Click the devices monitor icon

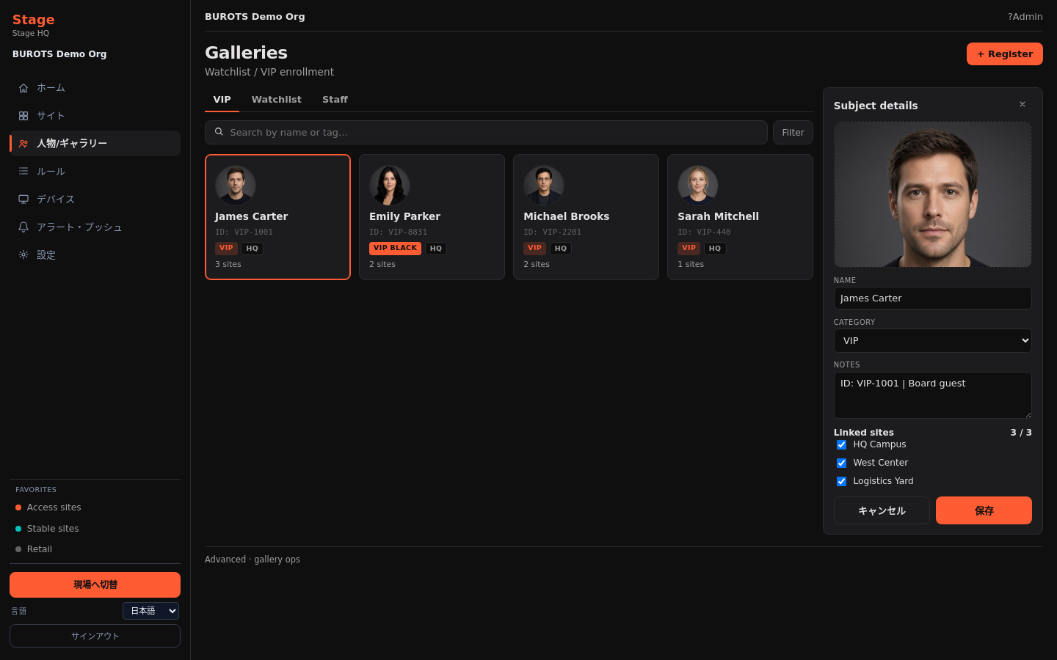pos(23,199)
